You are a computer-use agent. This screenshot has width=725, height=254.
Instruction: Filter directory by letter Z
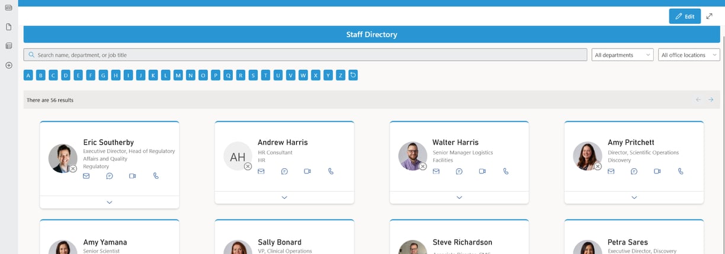(x=340, y=75)
